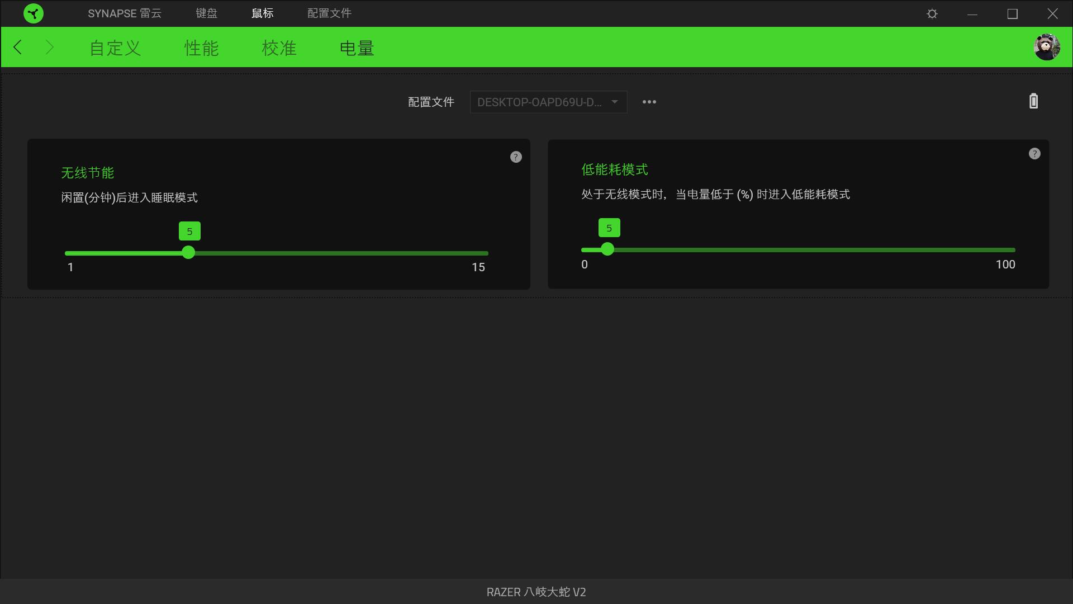Click the back navigation arrow
Image resolution: width=1073 pixels, height=604 pixels.
pyautogui.click(x=17, y=47)
